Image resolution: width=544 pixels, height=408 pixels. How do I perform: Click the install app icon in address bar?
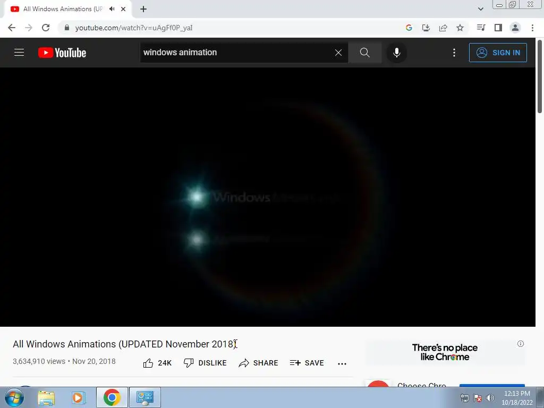(x=426, y=28)
